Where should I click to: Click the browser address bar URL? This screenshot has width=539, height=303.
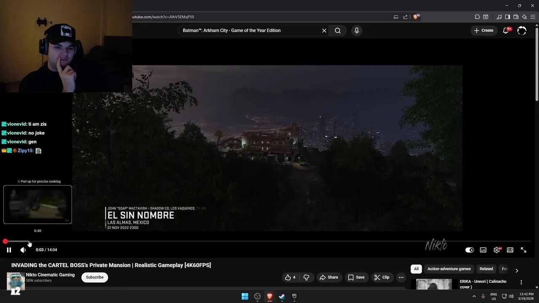pyautogui.click(x=163, y=17)
